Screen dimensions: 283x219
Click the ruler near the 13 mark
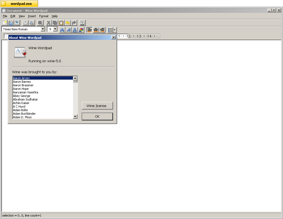pyautogui.click(x=139, y=36)
